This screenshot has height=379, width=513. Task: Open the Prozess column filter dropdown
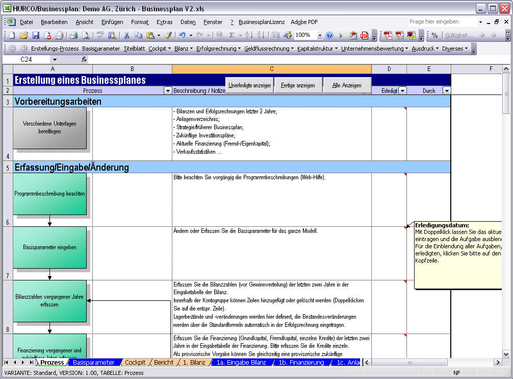coord(168,90)
